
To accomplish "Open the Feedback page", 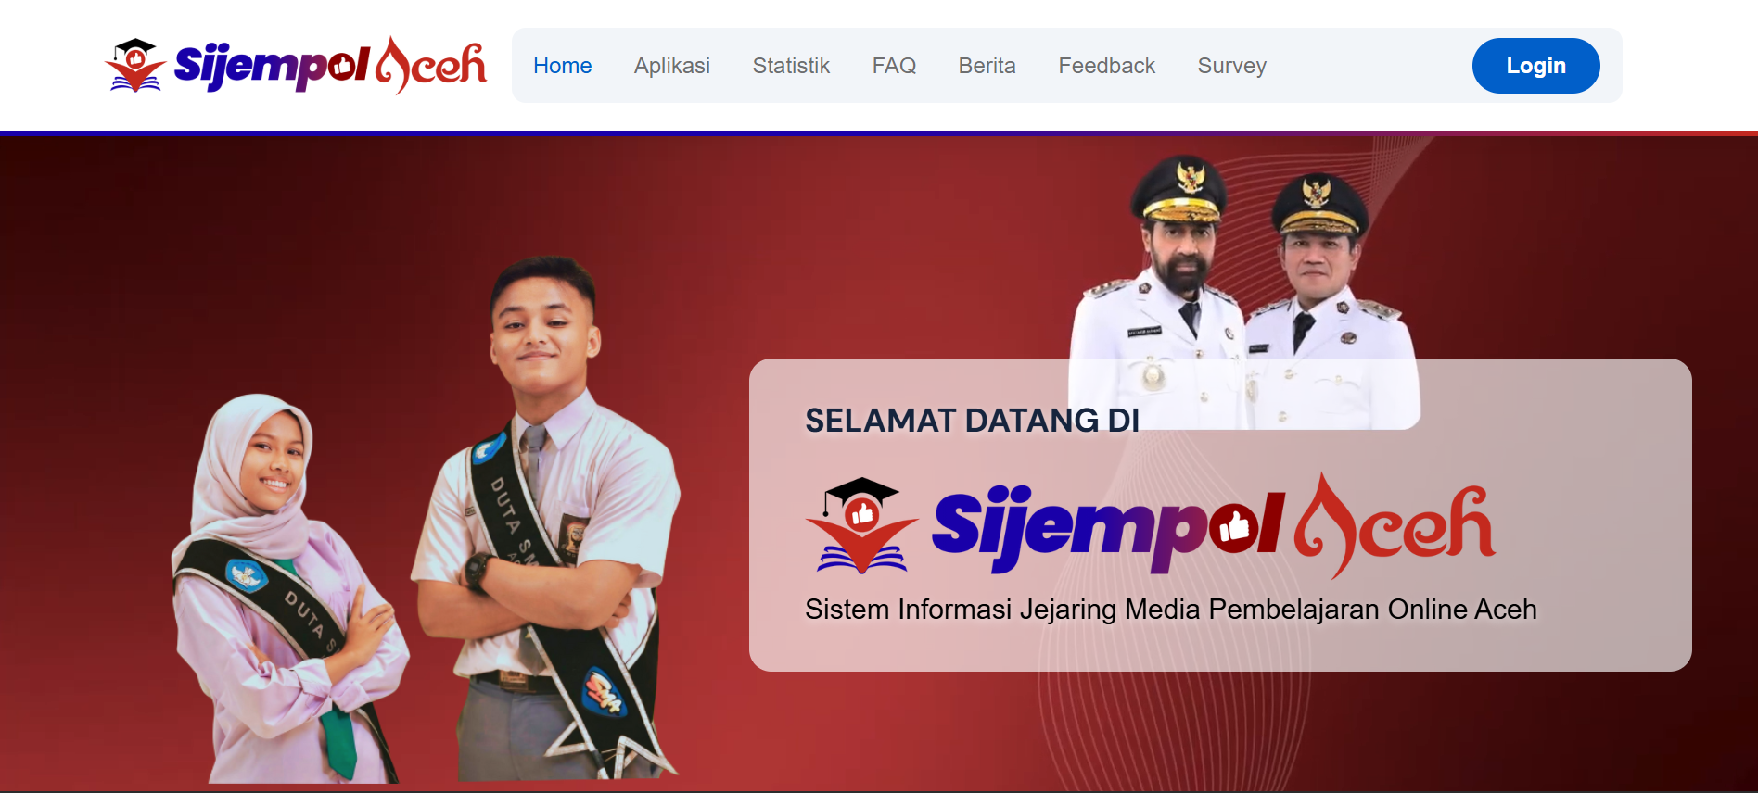I will click(1106, 66).
